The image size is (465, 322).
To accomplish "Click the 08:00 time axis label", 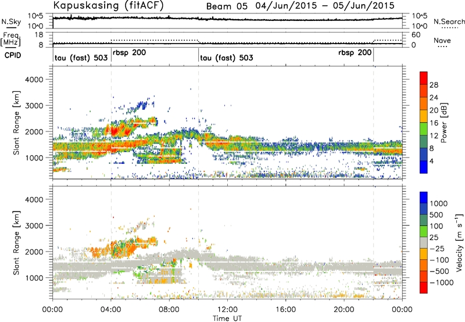I will point(169,310).
